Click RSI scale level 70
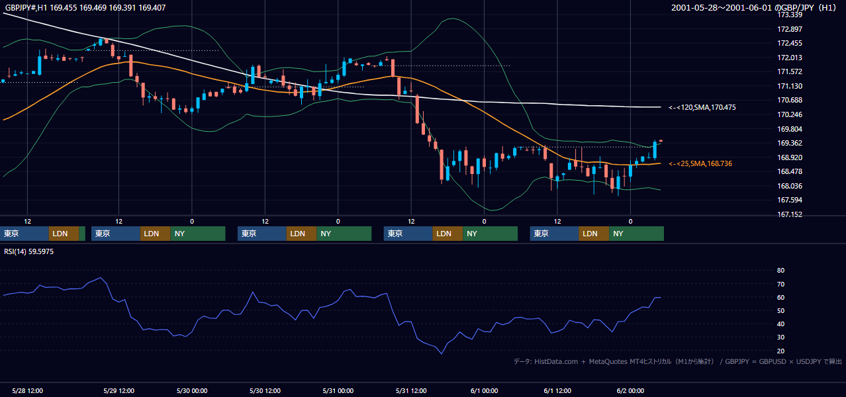The image size is (846, 397). click(781, 284)
